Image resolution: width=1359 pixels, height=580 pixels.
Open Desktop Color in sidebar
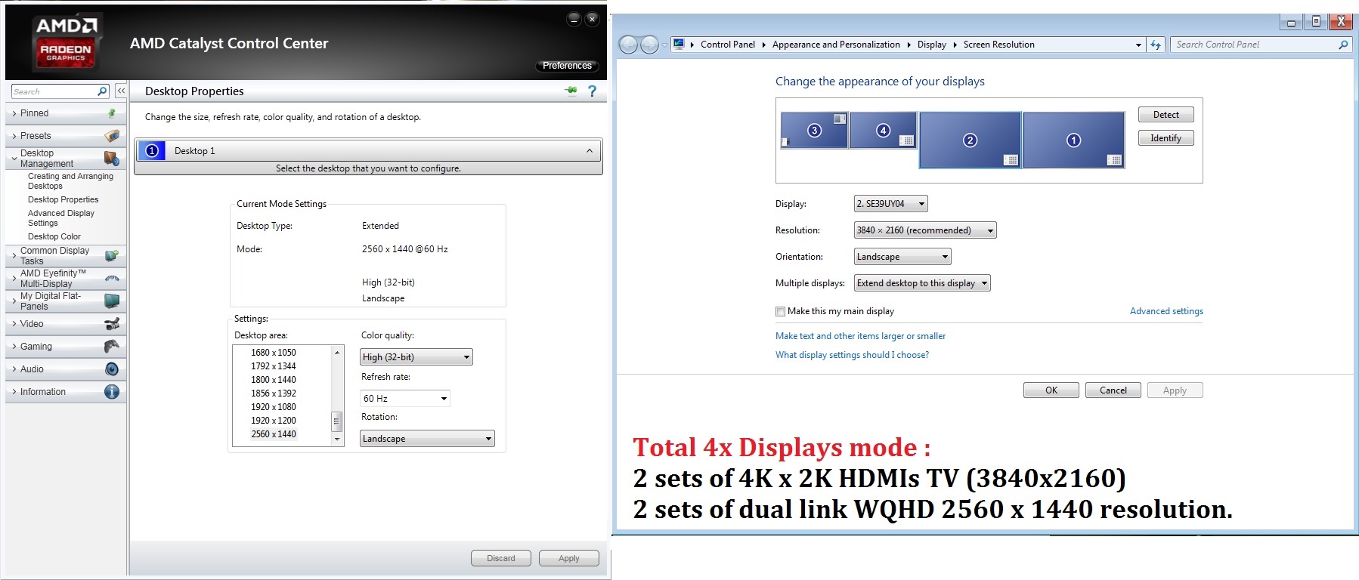tap(54, 236)
